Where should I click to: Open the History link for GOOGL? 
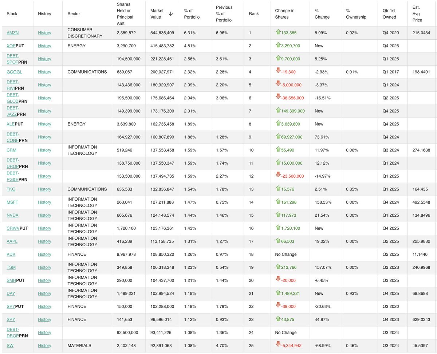click(44, 72)
